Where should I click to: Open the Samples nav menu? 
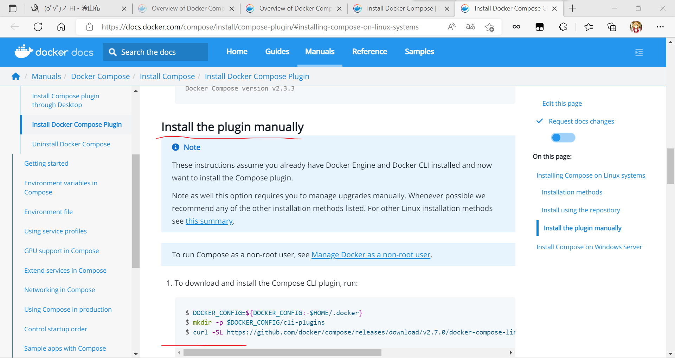pyautogui.click(x=419, y=52)
